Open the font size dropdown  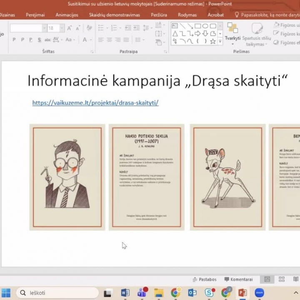62,28
